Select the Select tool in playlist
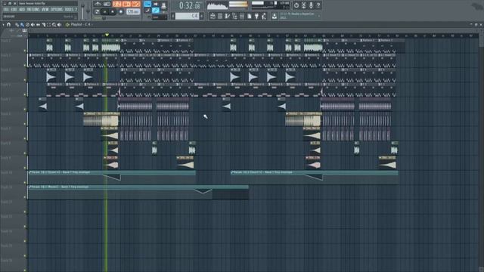484x272 pixels. click(x=48, y=25)
